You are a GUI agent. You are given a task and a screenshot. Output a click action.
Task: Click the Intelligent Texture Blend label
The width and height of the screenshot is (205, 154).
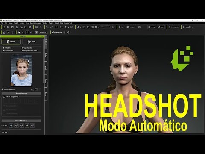coord(30,51)
